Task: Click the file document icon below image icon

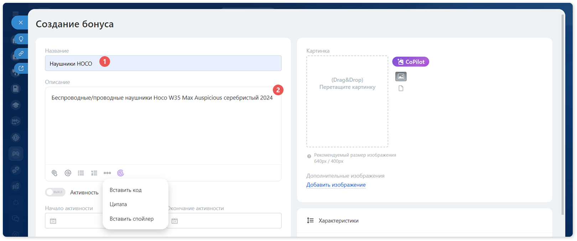Action: coord(401,89)
